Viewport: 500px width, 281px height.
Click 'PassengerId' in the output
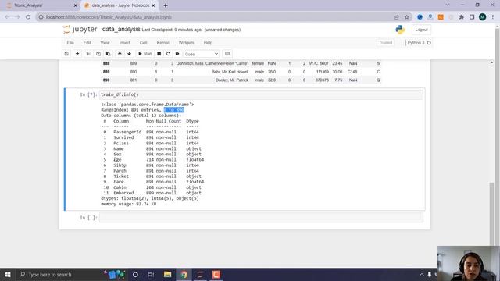pyautogui.click(x=127, y=132)
